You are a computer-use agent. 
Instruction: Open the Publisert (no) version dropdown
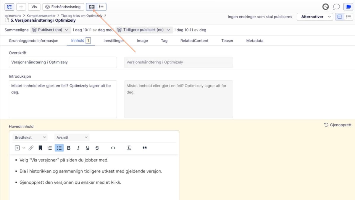(x=51, y=30)
